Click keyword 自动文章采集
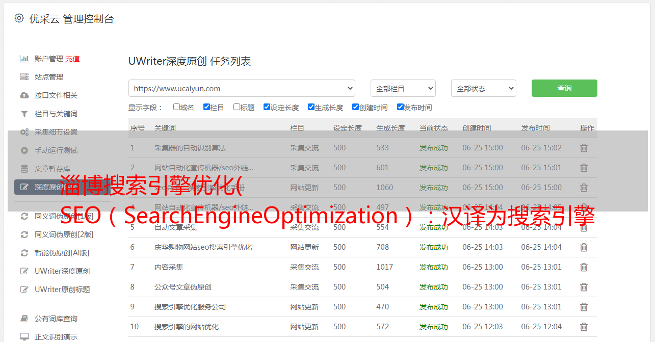Viewport: 655px width, 342px height. coord(176,227)
